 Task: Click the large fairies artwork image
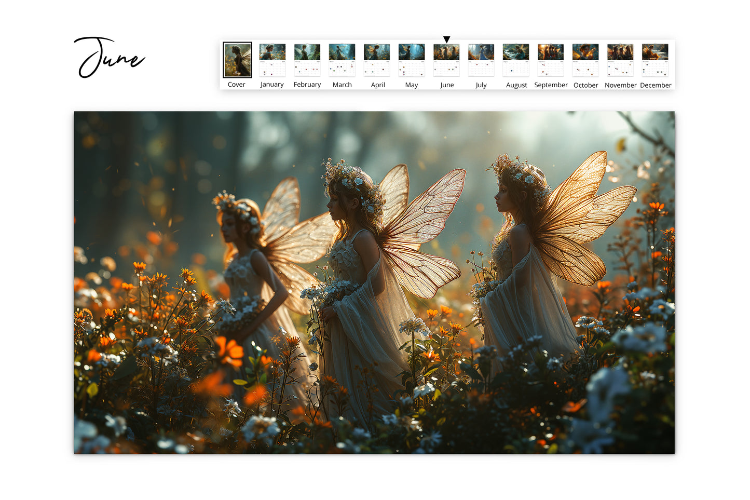coord(374,282)
